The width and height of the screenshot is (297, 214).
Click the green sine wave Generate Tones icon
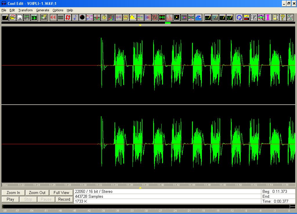click(x=230, y=18)
